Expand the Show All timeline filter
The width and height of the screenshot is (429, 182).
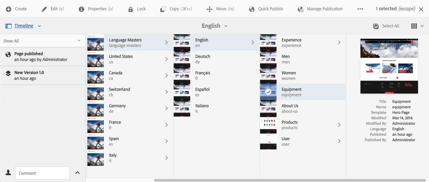(x=42, y=41)
